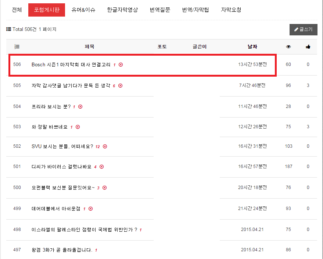Open post 자막 감사댓글 남기다가 문득 든 생각
323x259 pixels.
click(71, 85)
